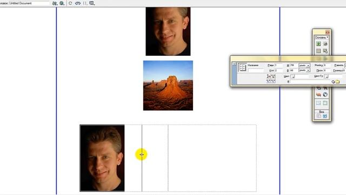Convert widths to percent icon

[273, 81]
